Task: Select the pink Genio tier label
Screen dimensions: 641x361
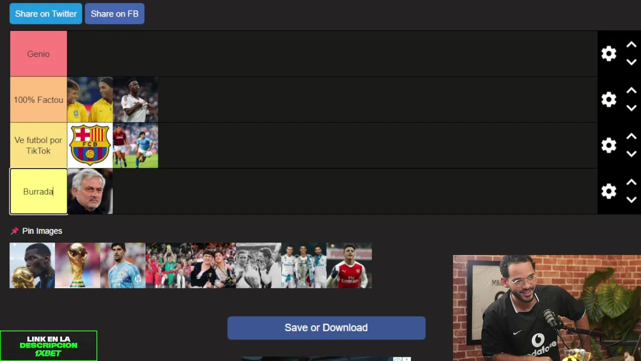Action: [x=39, y=54]
